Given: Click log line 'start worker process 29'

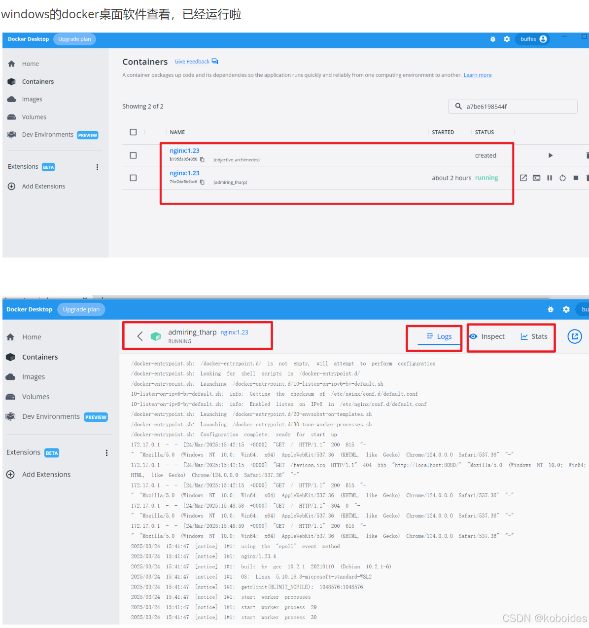Looking at the screenshot, I should [224, 607].
